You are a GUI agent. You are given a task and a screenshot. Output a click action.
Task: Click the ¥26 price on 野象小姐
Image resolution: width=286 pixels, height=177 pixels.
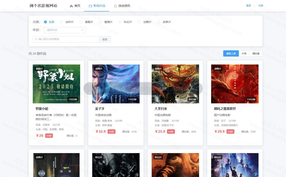pos(40,136)
